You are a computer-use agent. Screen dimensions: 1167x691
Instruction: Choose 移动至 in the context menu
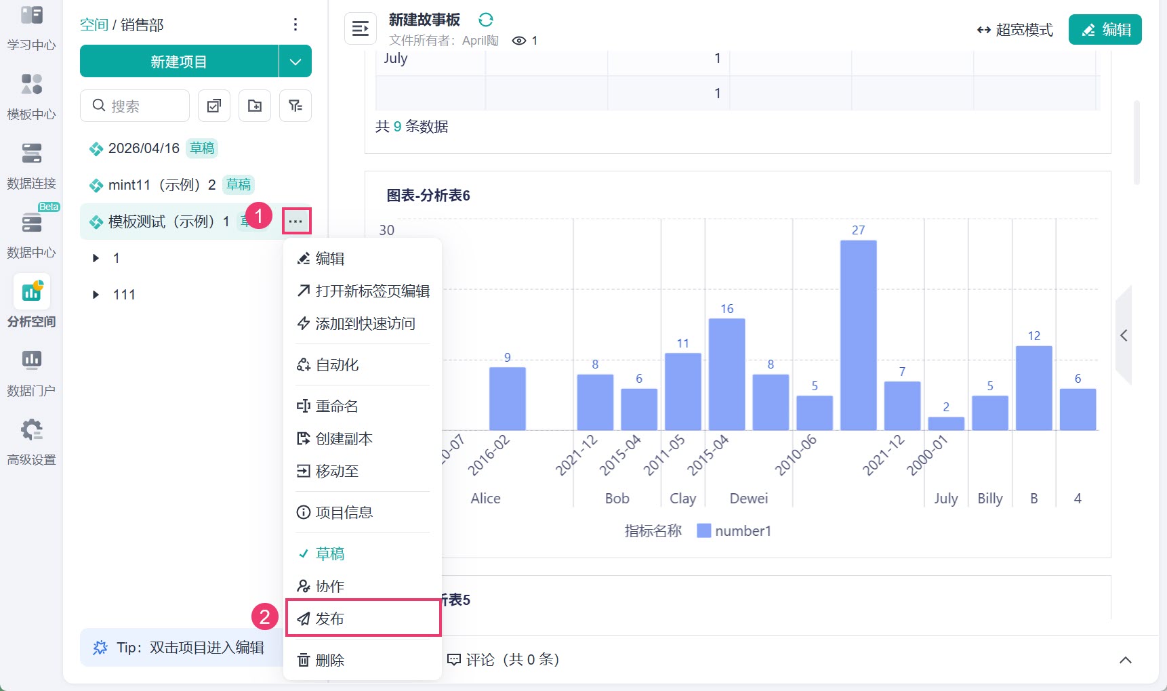pos(363,471)
